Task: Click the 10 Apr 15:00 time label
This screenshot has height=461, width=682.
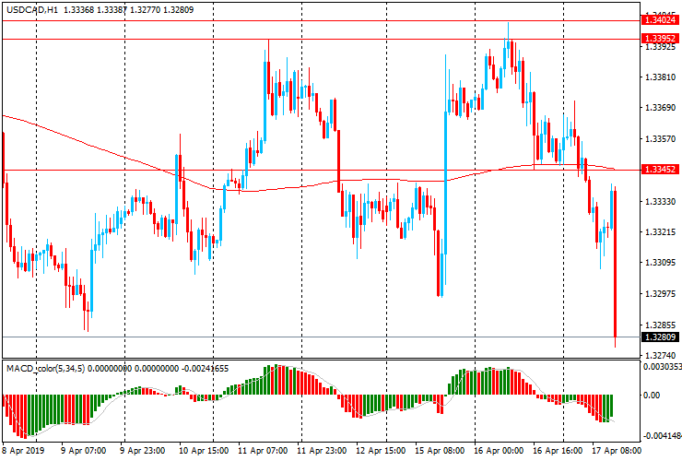Action: [x=202, y=451]
